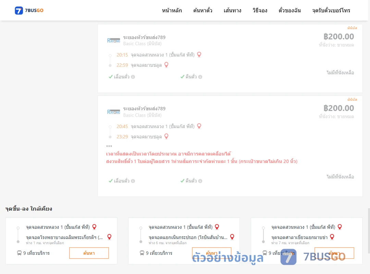Show info icon beside คืนตั๋ว in first trip
Screen dimensions: 370x274
tap(200, 77)
